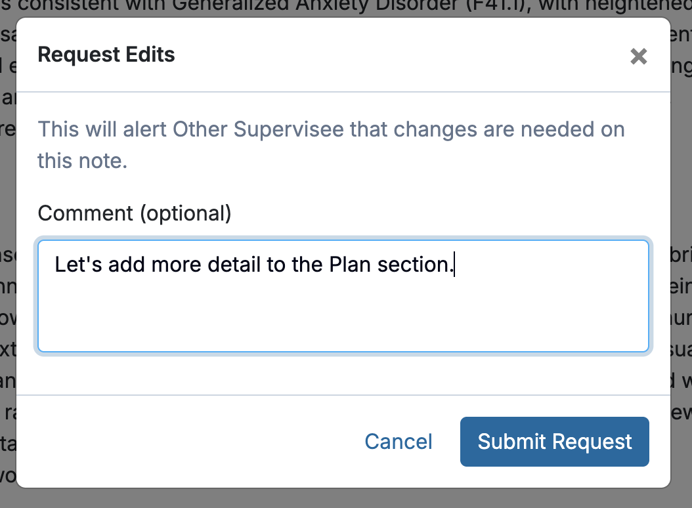Viewport: 692px width, 508px height.
Task: Click blank footer area left of Cancel
Action: (x=184, y=442)
